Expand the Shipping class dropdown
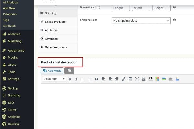This screenshot has width=194, height=129. click(x=141, y=20)
